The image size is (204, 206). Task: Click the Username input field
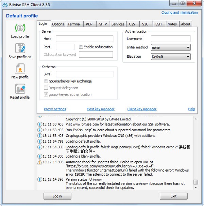click(170, 39)
